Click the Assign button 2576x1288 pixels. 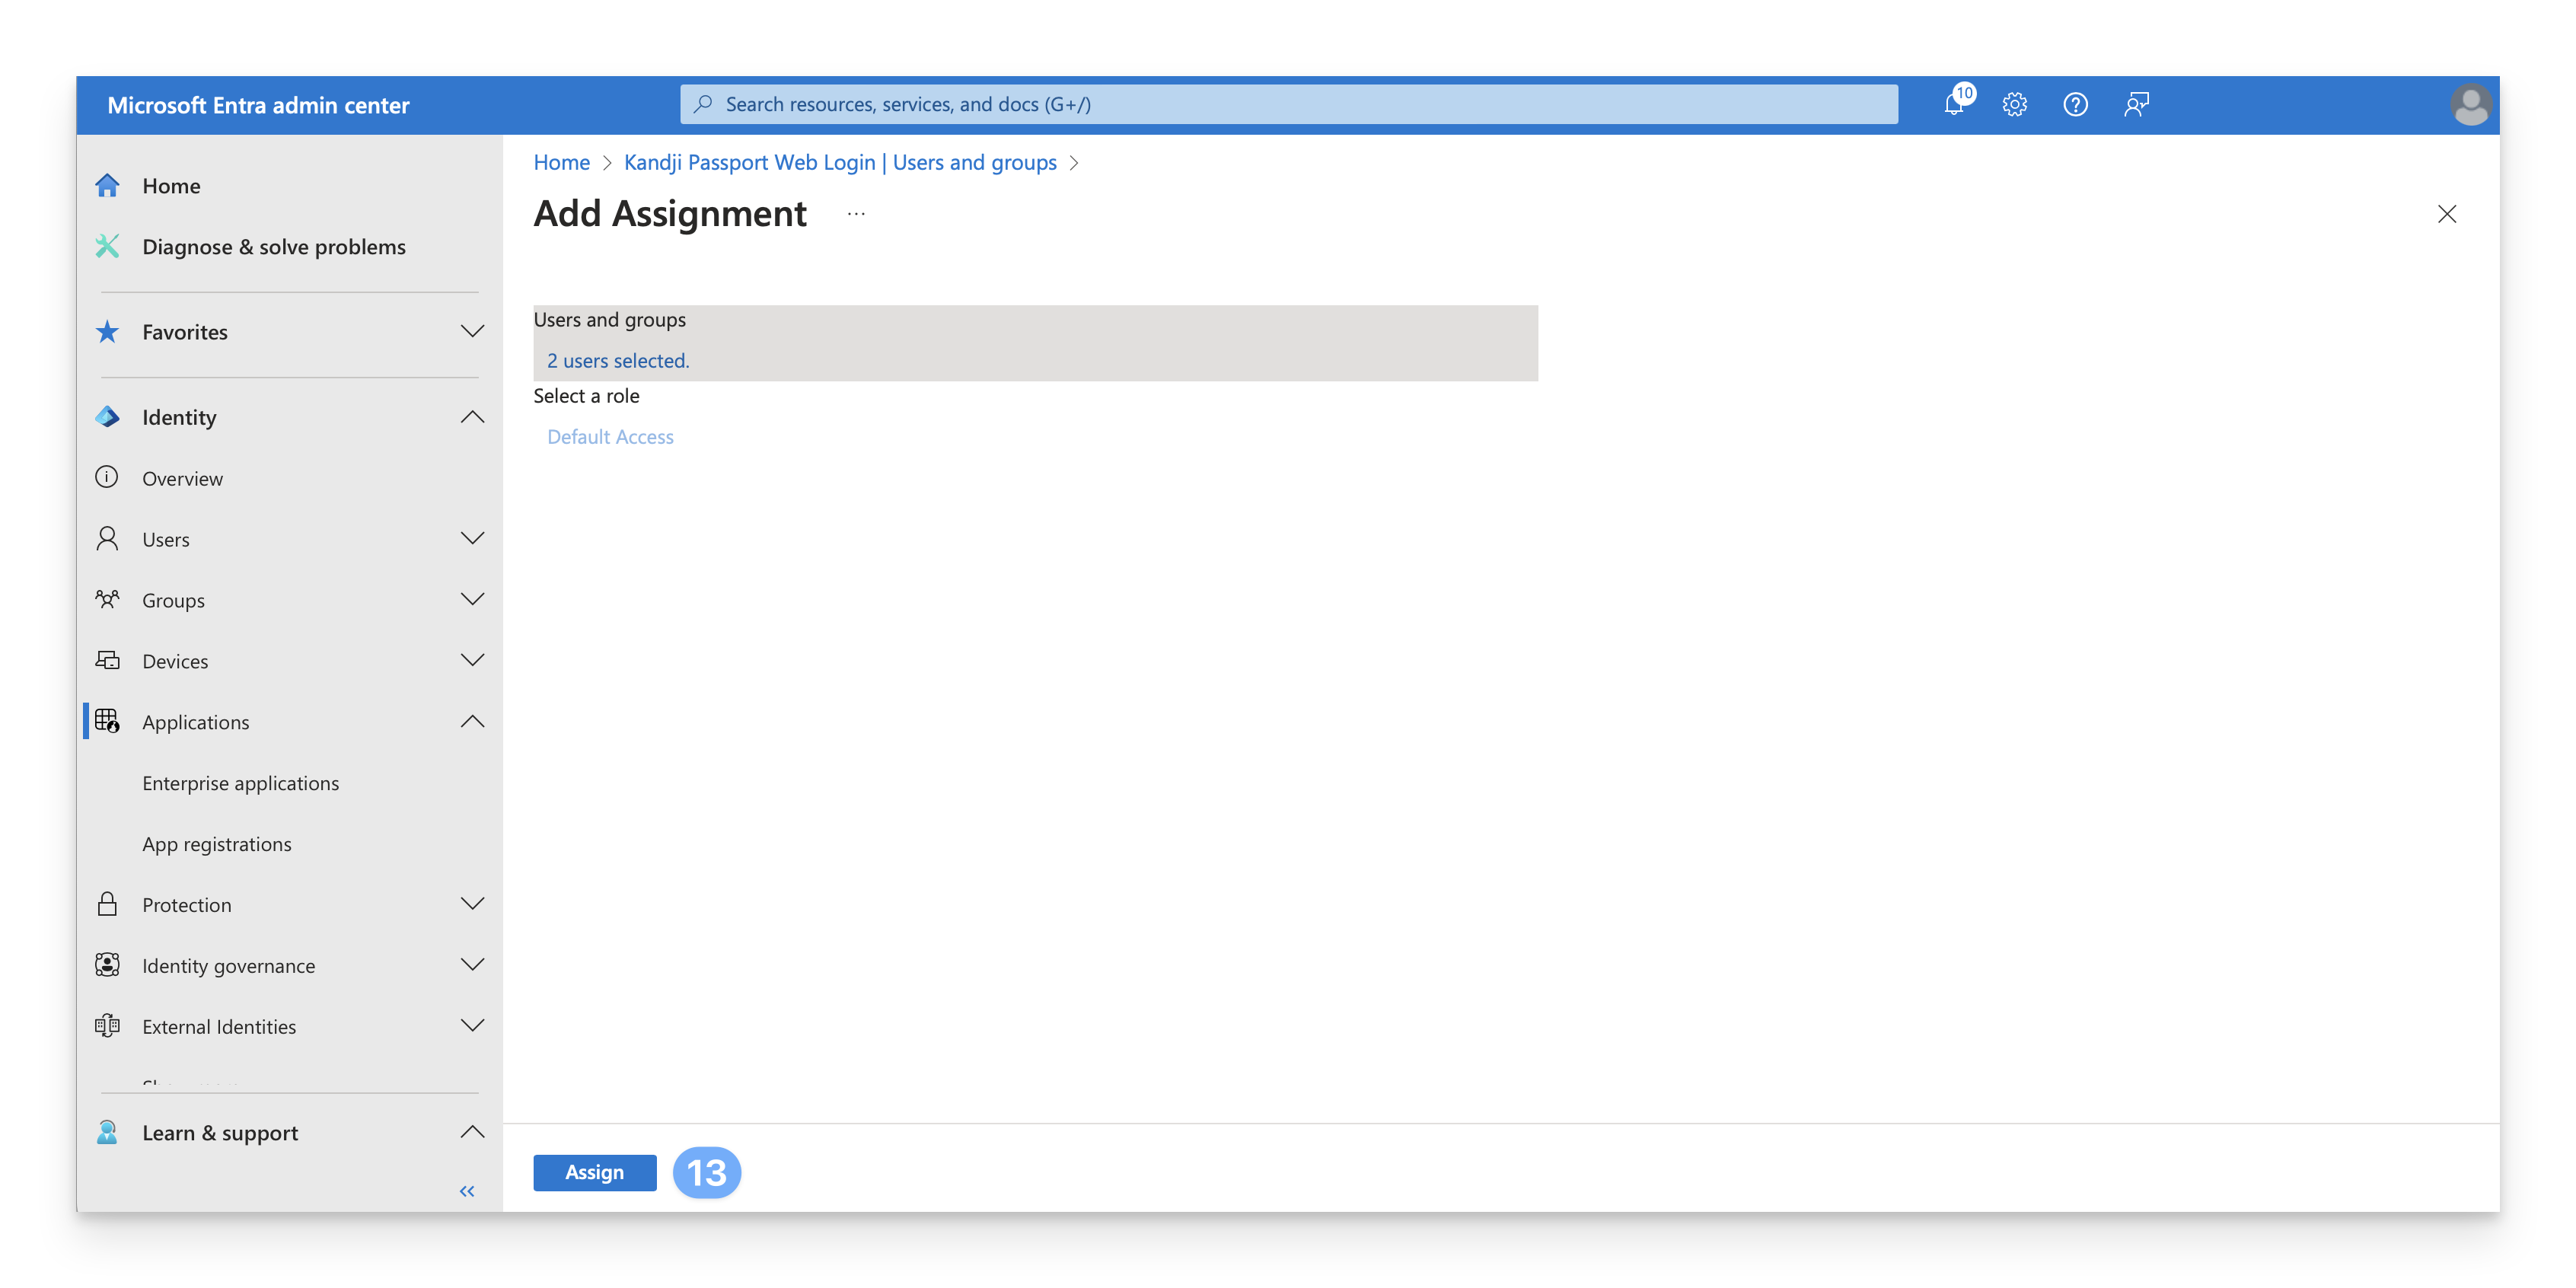pos(594,1172)
